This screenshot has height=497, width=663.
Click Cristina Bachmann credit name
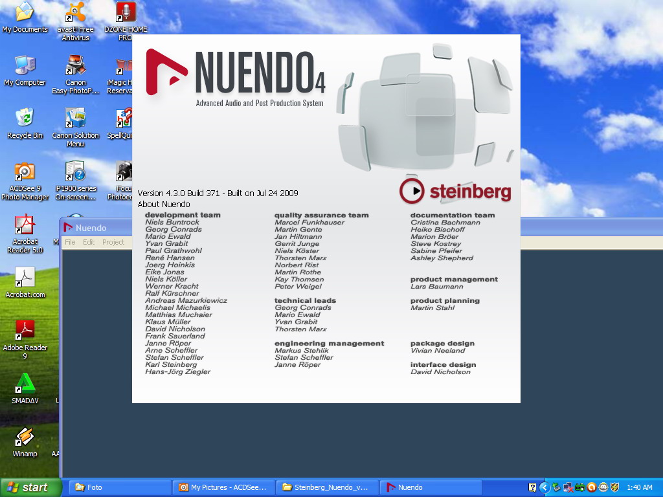coord(445,223)
